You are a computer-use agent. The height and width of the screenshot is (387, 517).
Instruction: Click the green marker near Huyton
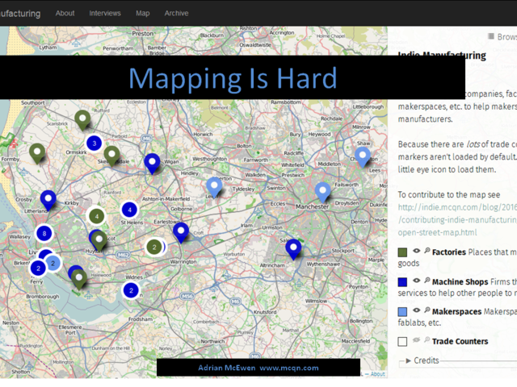click(99, 240)
